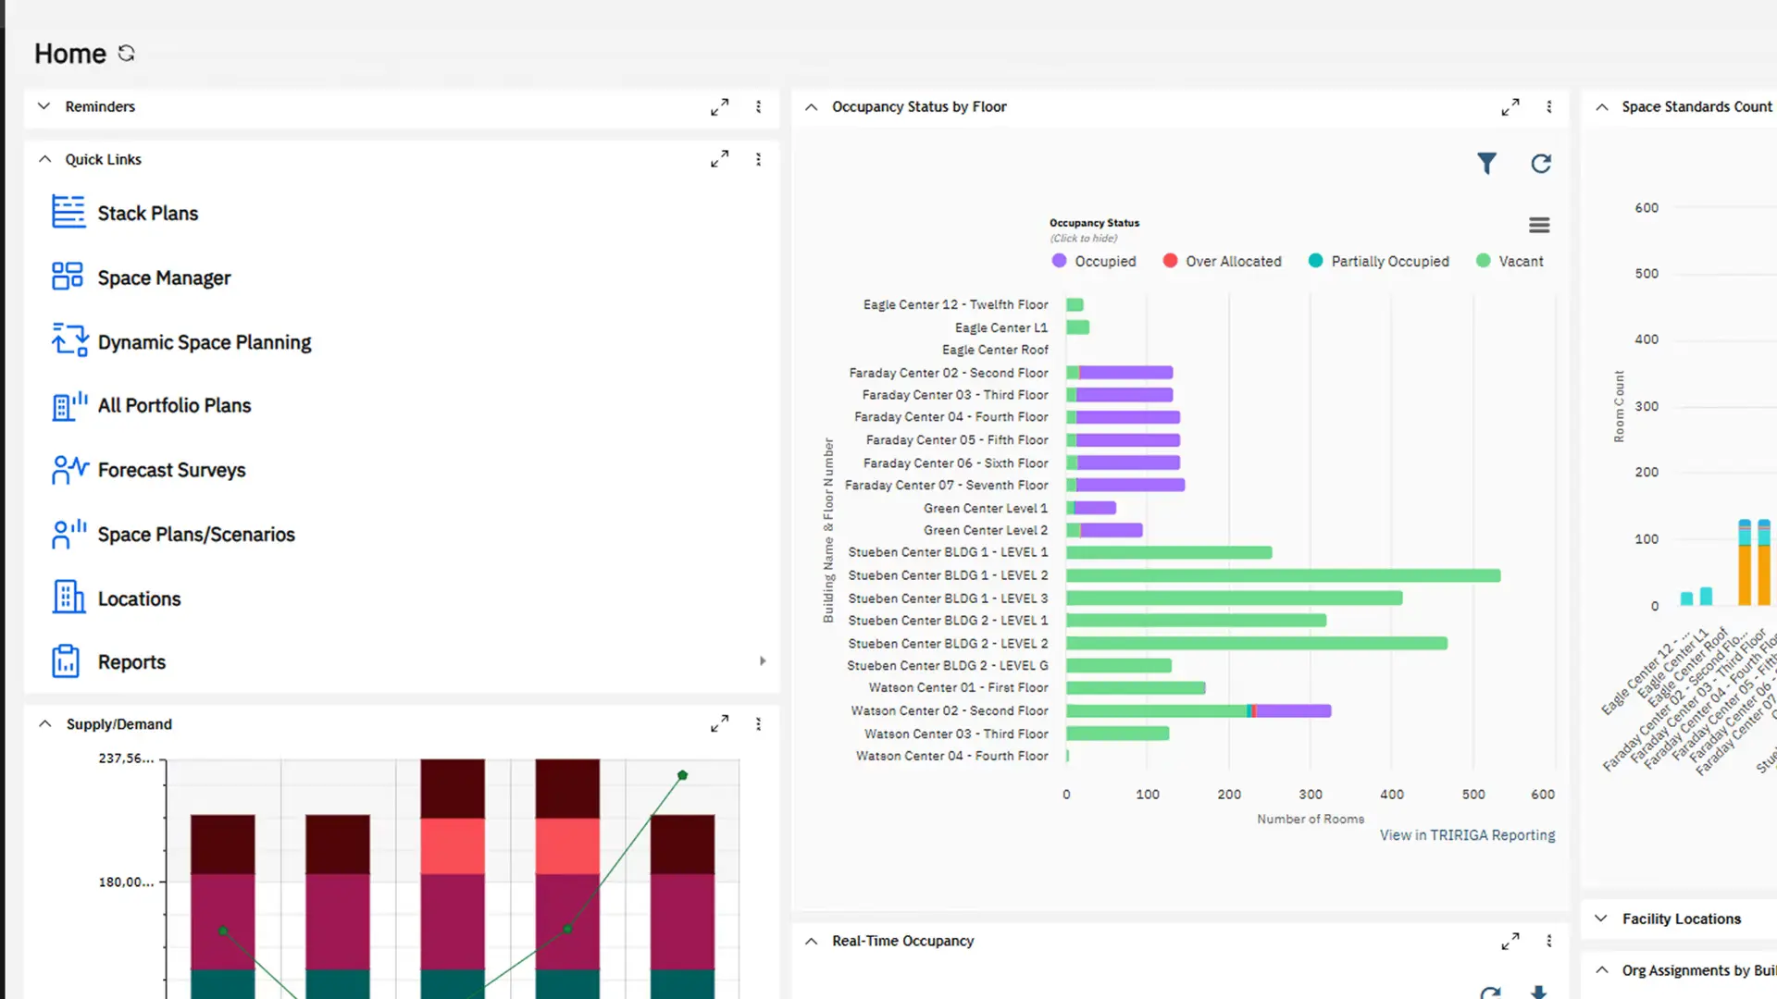Maximize the Quick Links panel
The width and height of the screenshot is (1777, 999).
point(719,159)
